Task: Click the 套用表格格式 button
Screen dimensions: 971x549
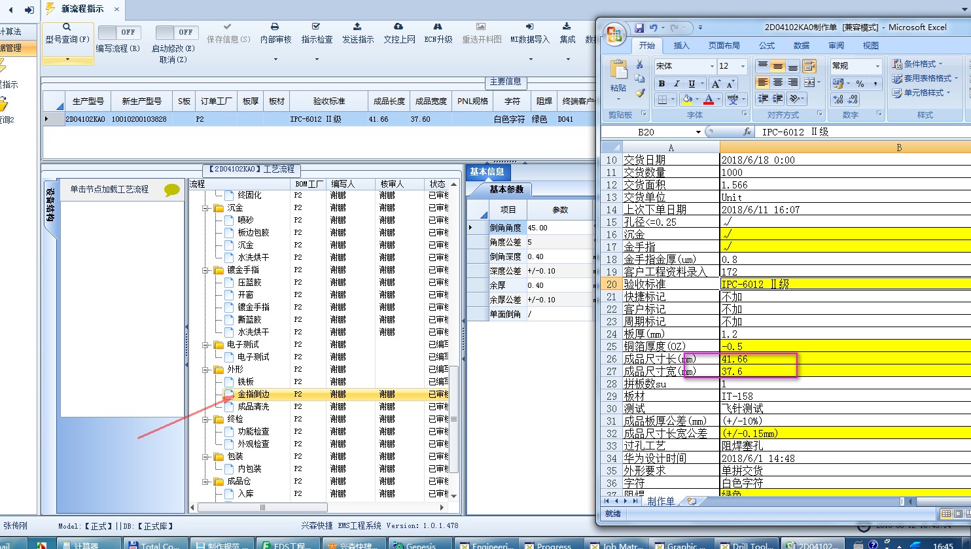Action: point(925,79)
